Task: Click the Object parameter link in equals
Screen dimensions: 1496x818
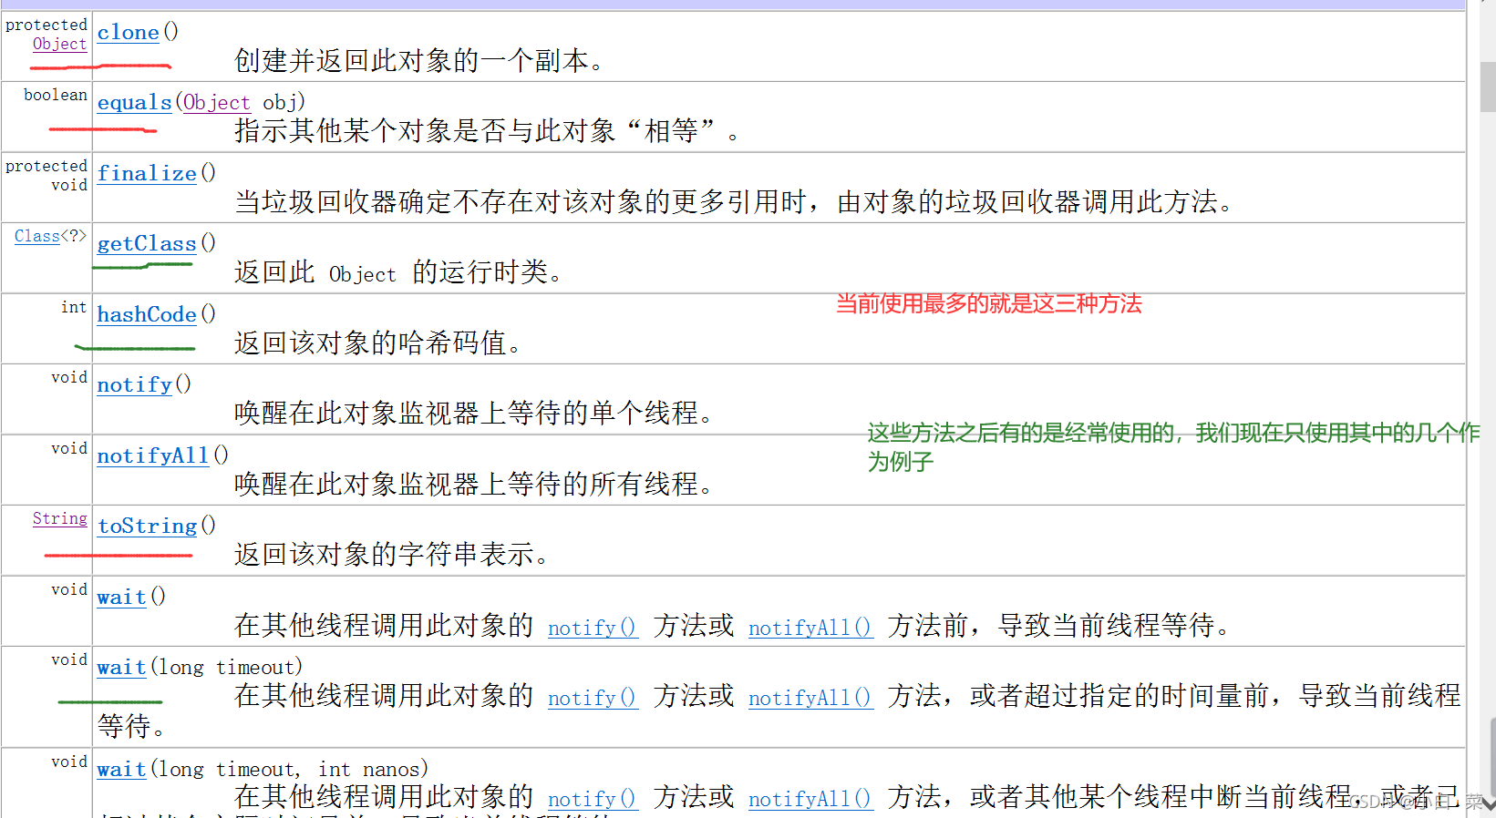Action: point(217,103)
